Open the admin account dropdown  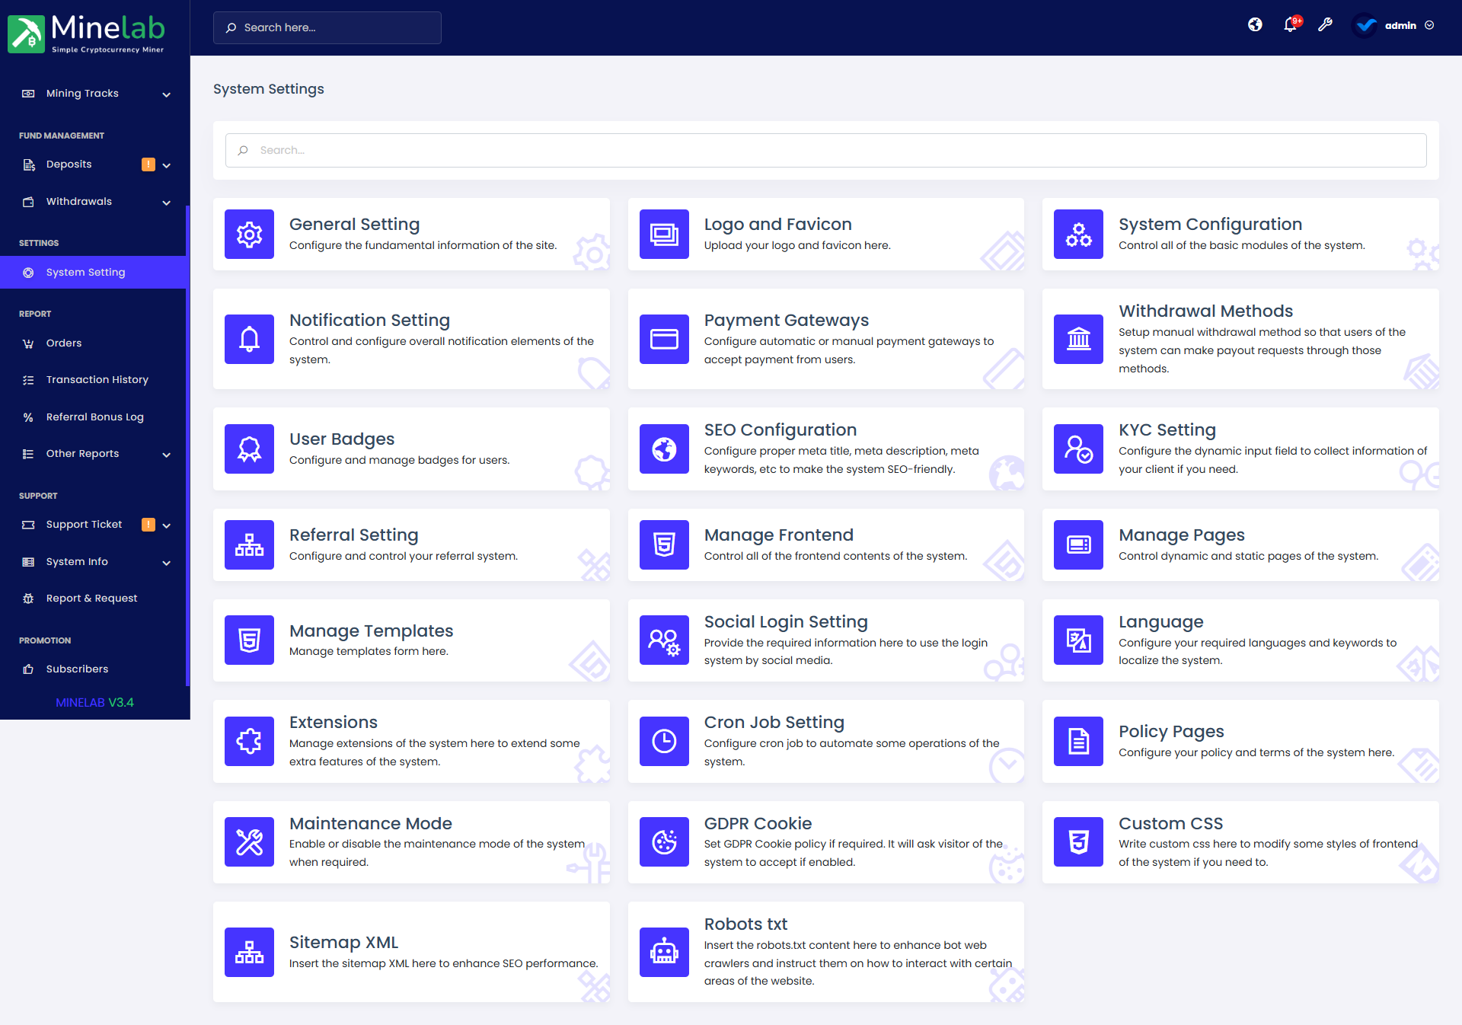click(1400, 25)
